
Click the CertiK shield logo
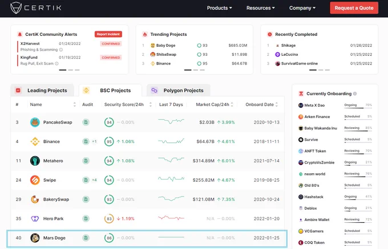16,7
